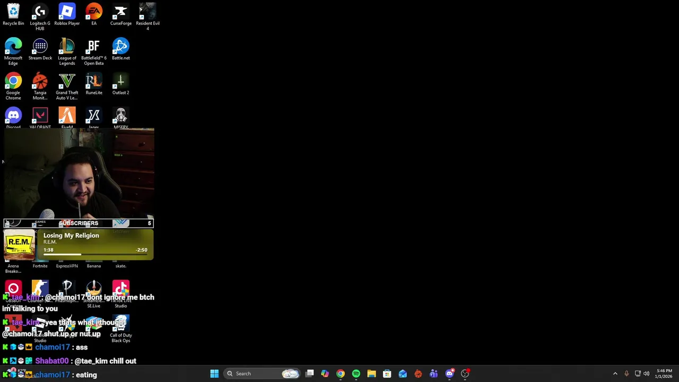Screen dimensions: 679x382
Task: Select the FiveM desktop shortcut
Action: tap(67, 118)
